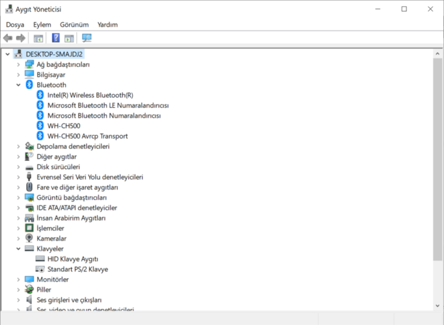
Task: Collapse the Bluetooth node
Action: click(18, 84)
